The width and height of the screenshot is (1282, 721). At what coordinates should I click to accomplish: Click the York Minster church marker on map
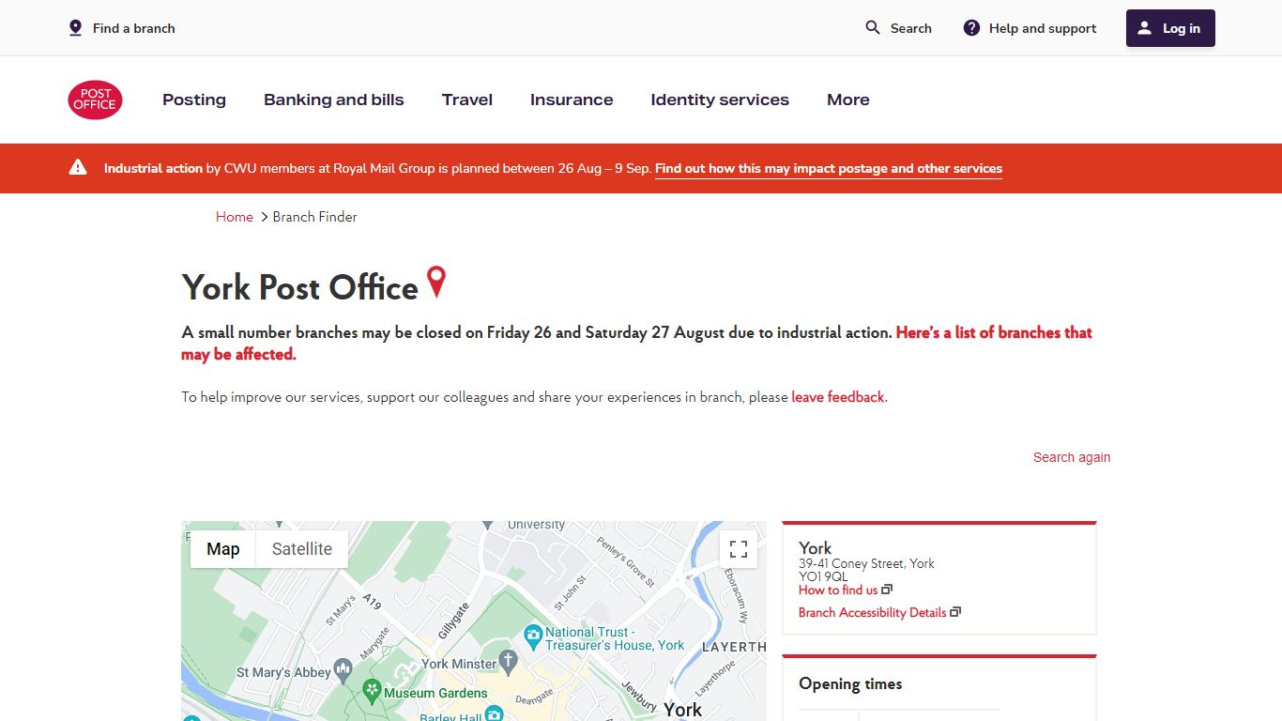pyautogui.click(x=508, y=660)
